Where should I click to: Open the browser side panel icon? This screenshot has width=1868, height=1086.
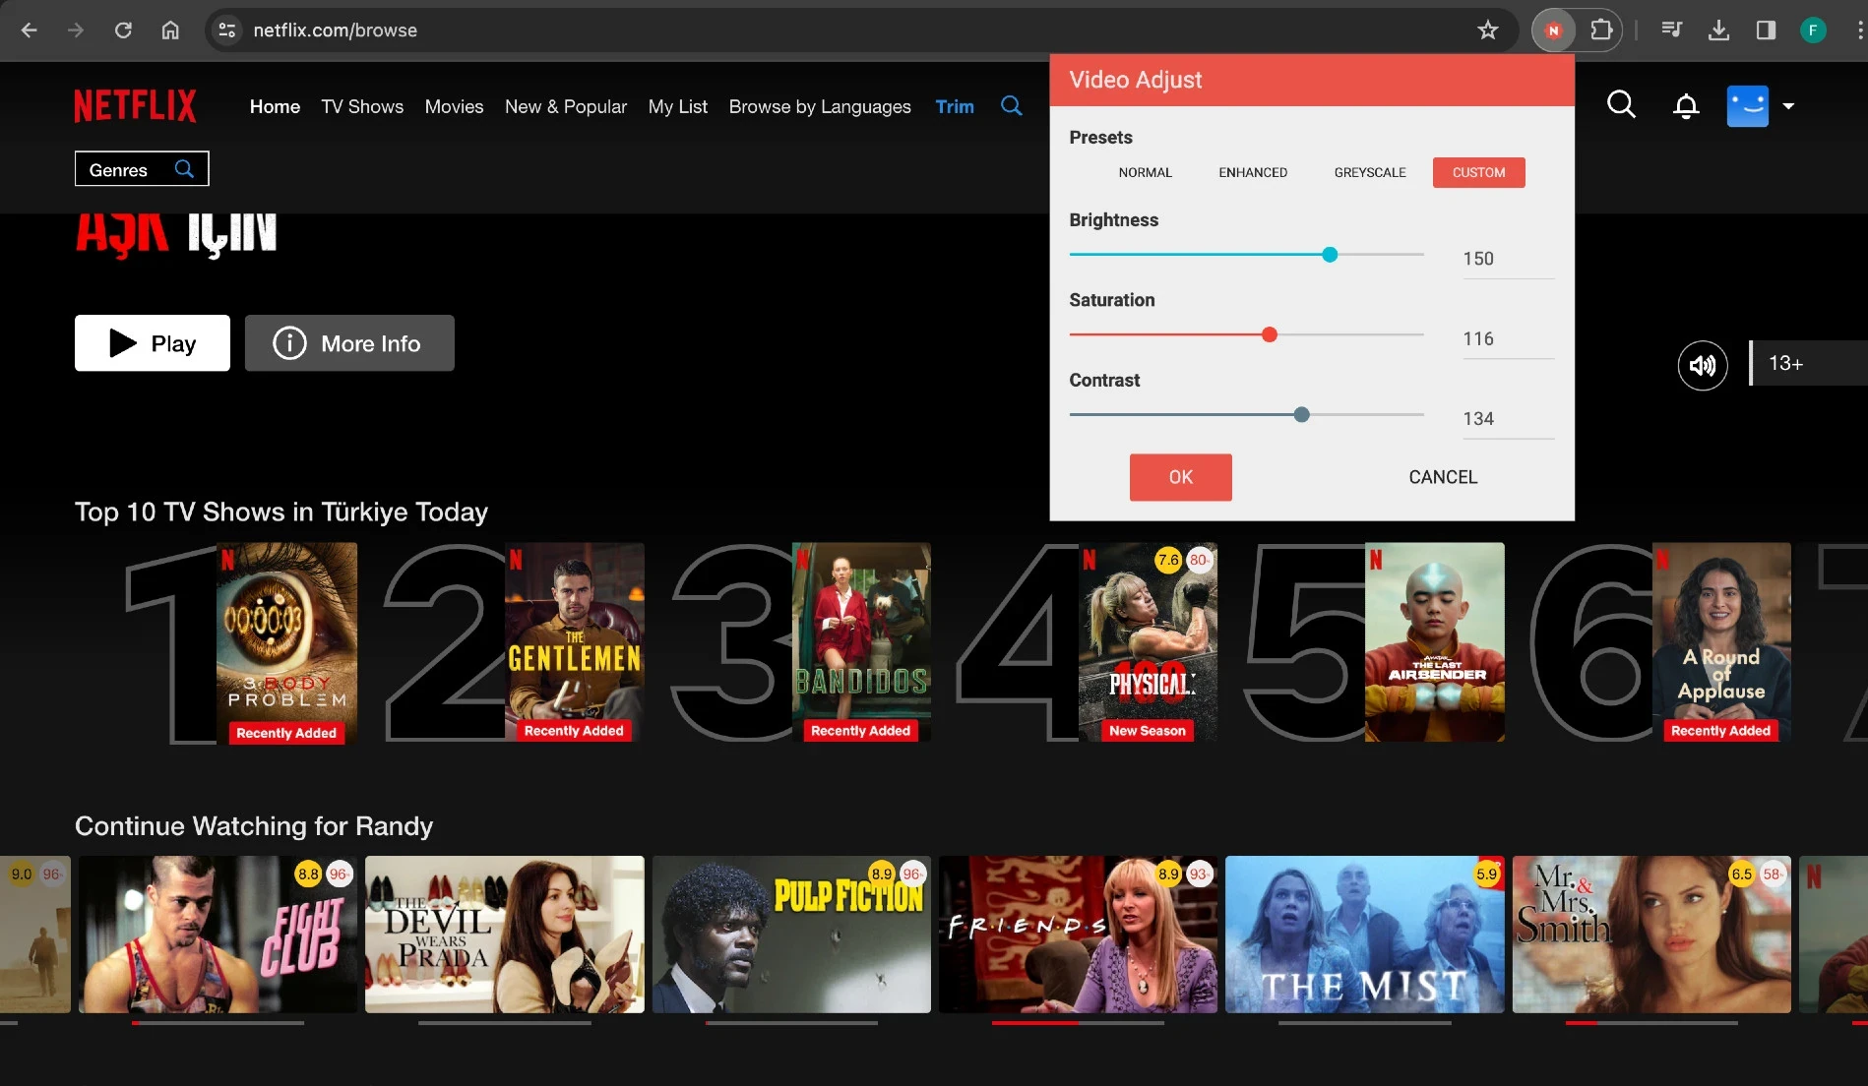click(x=1766, y=30)
